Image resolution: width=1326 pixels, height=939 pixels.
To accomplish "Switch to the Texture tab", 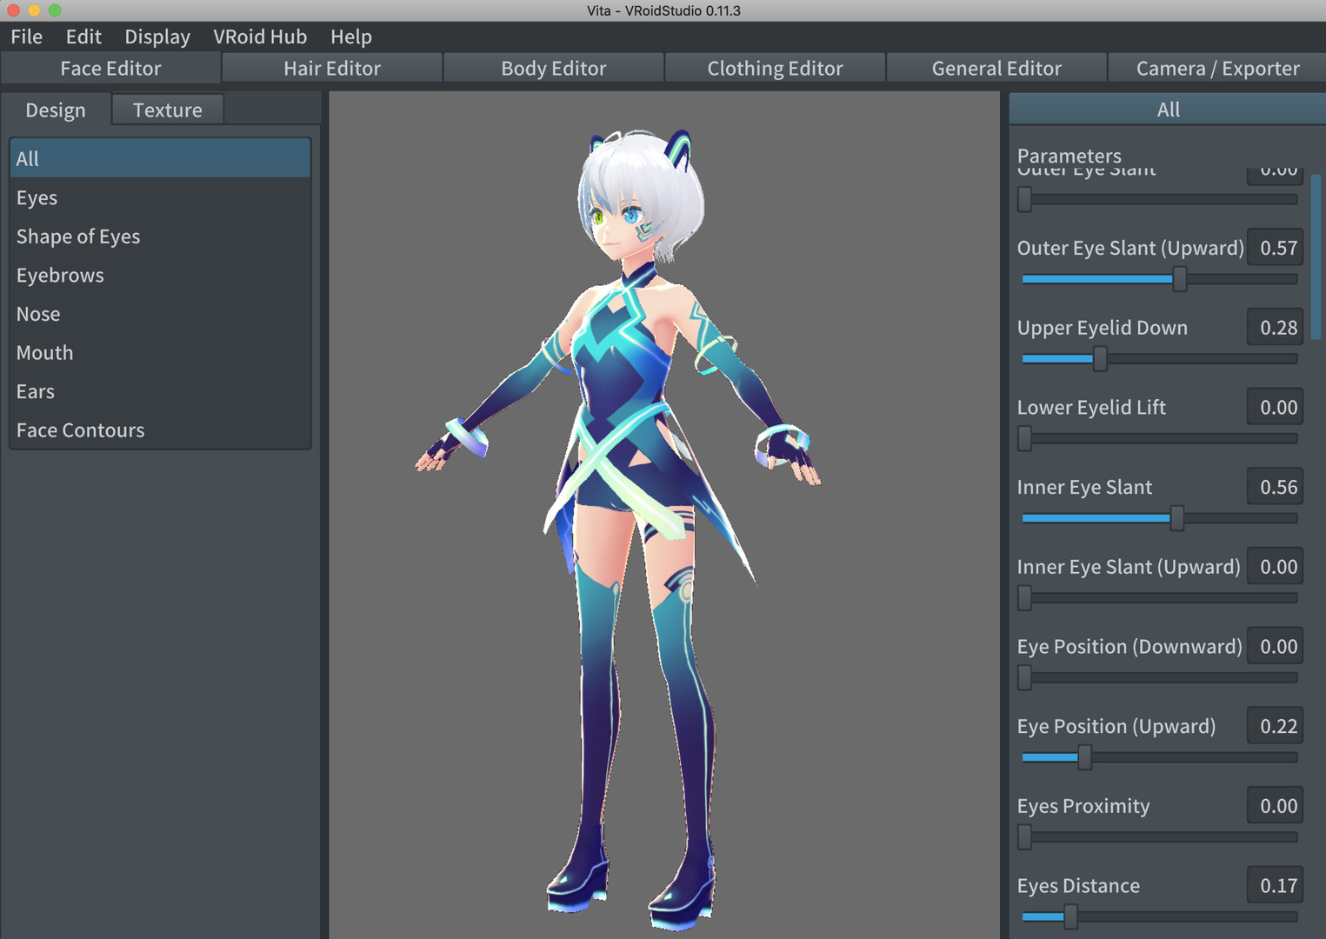I will 167,110.
